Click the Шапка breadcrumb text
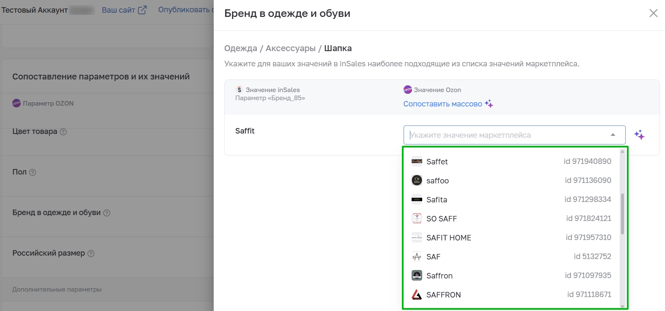The width and height of the screenshot is (665, 311). (x=338, y=48)
